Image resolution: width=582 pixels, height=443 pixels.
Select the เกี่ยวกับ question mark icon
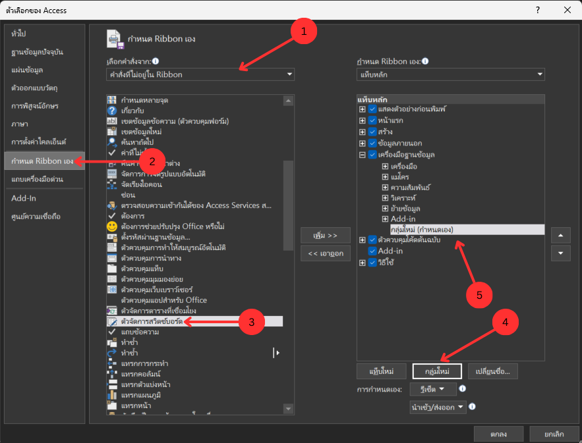coord(112,110)
